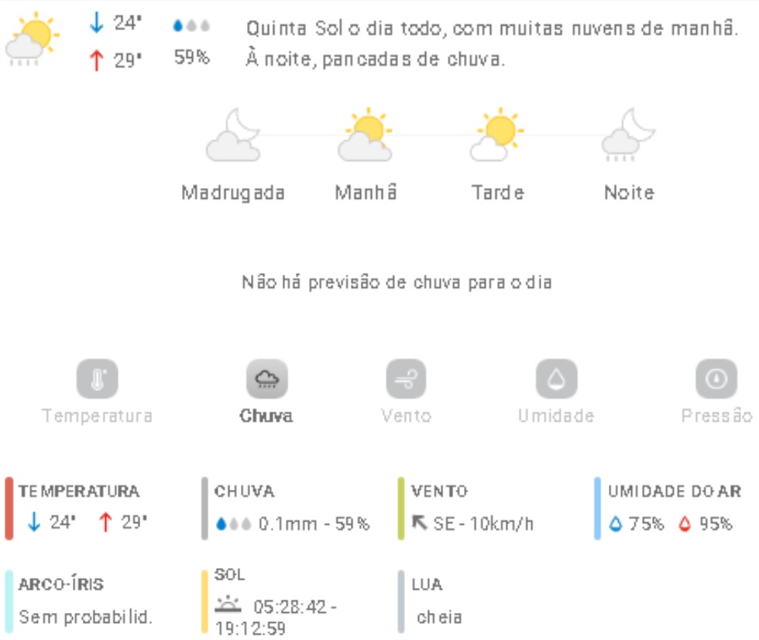The image size is (759, 640).
Task: Open the Umidade tab label
Action: 556,416
